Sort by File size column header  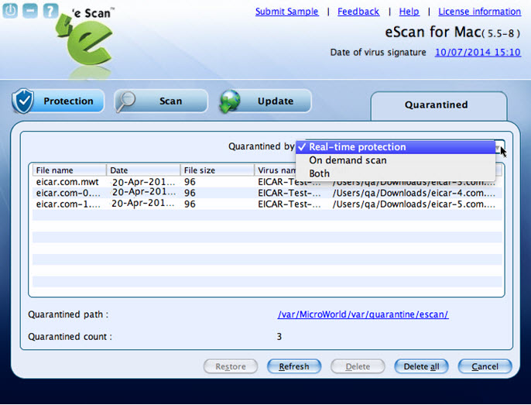pyautogui.click(x=218, y=170)
